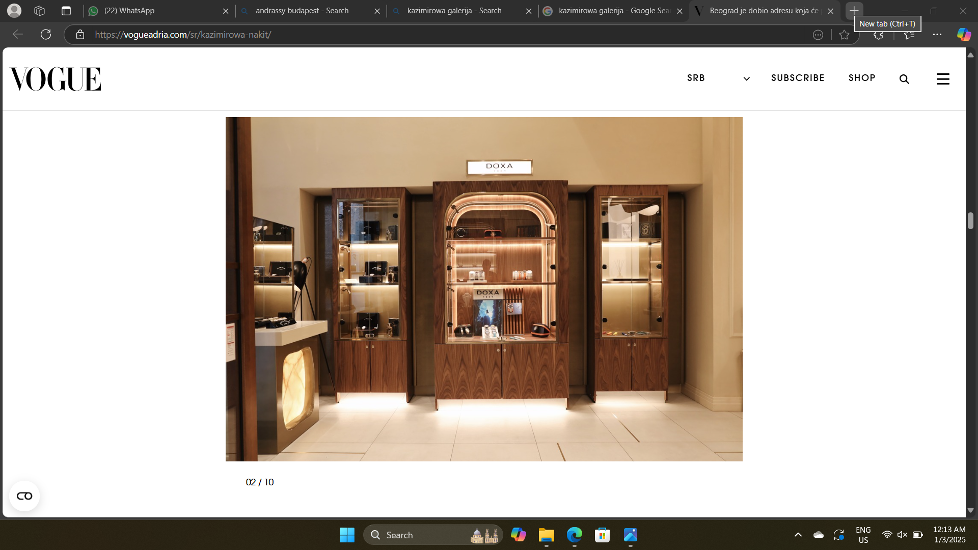Unmute the muted volume tray icon
978x550 pixels.
(x=902, y=535)
